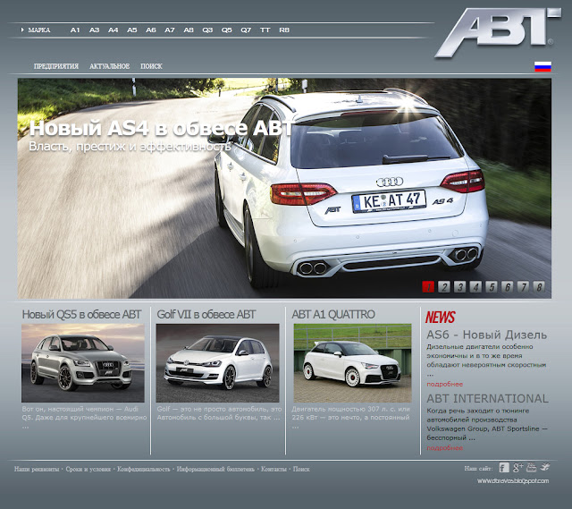Select model A1 in top menu
The width and height of the screenshot is (572, 509).
[75, 30]
